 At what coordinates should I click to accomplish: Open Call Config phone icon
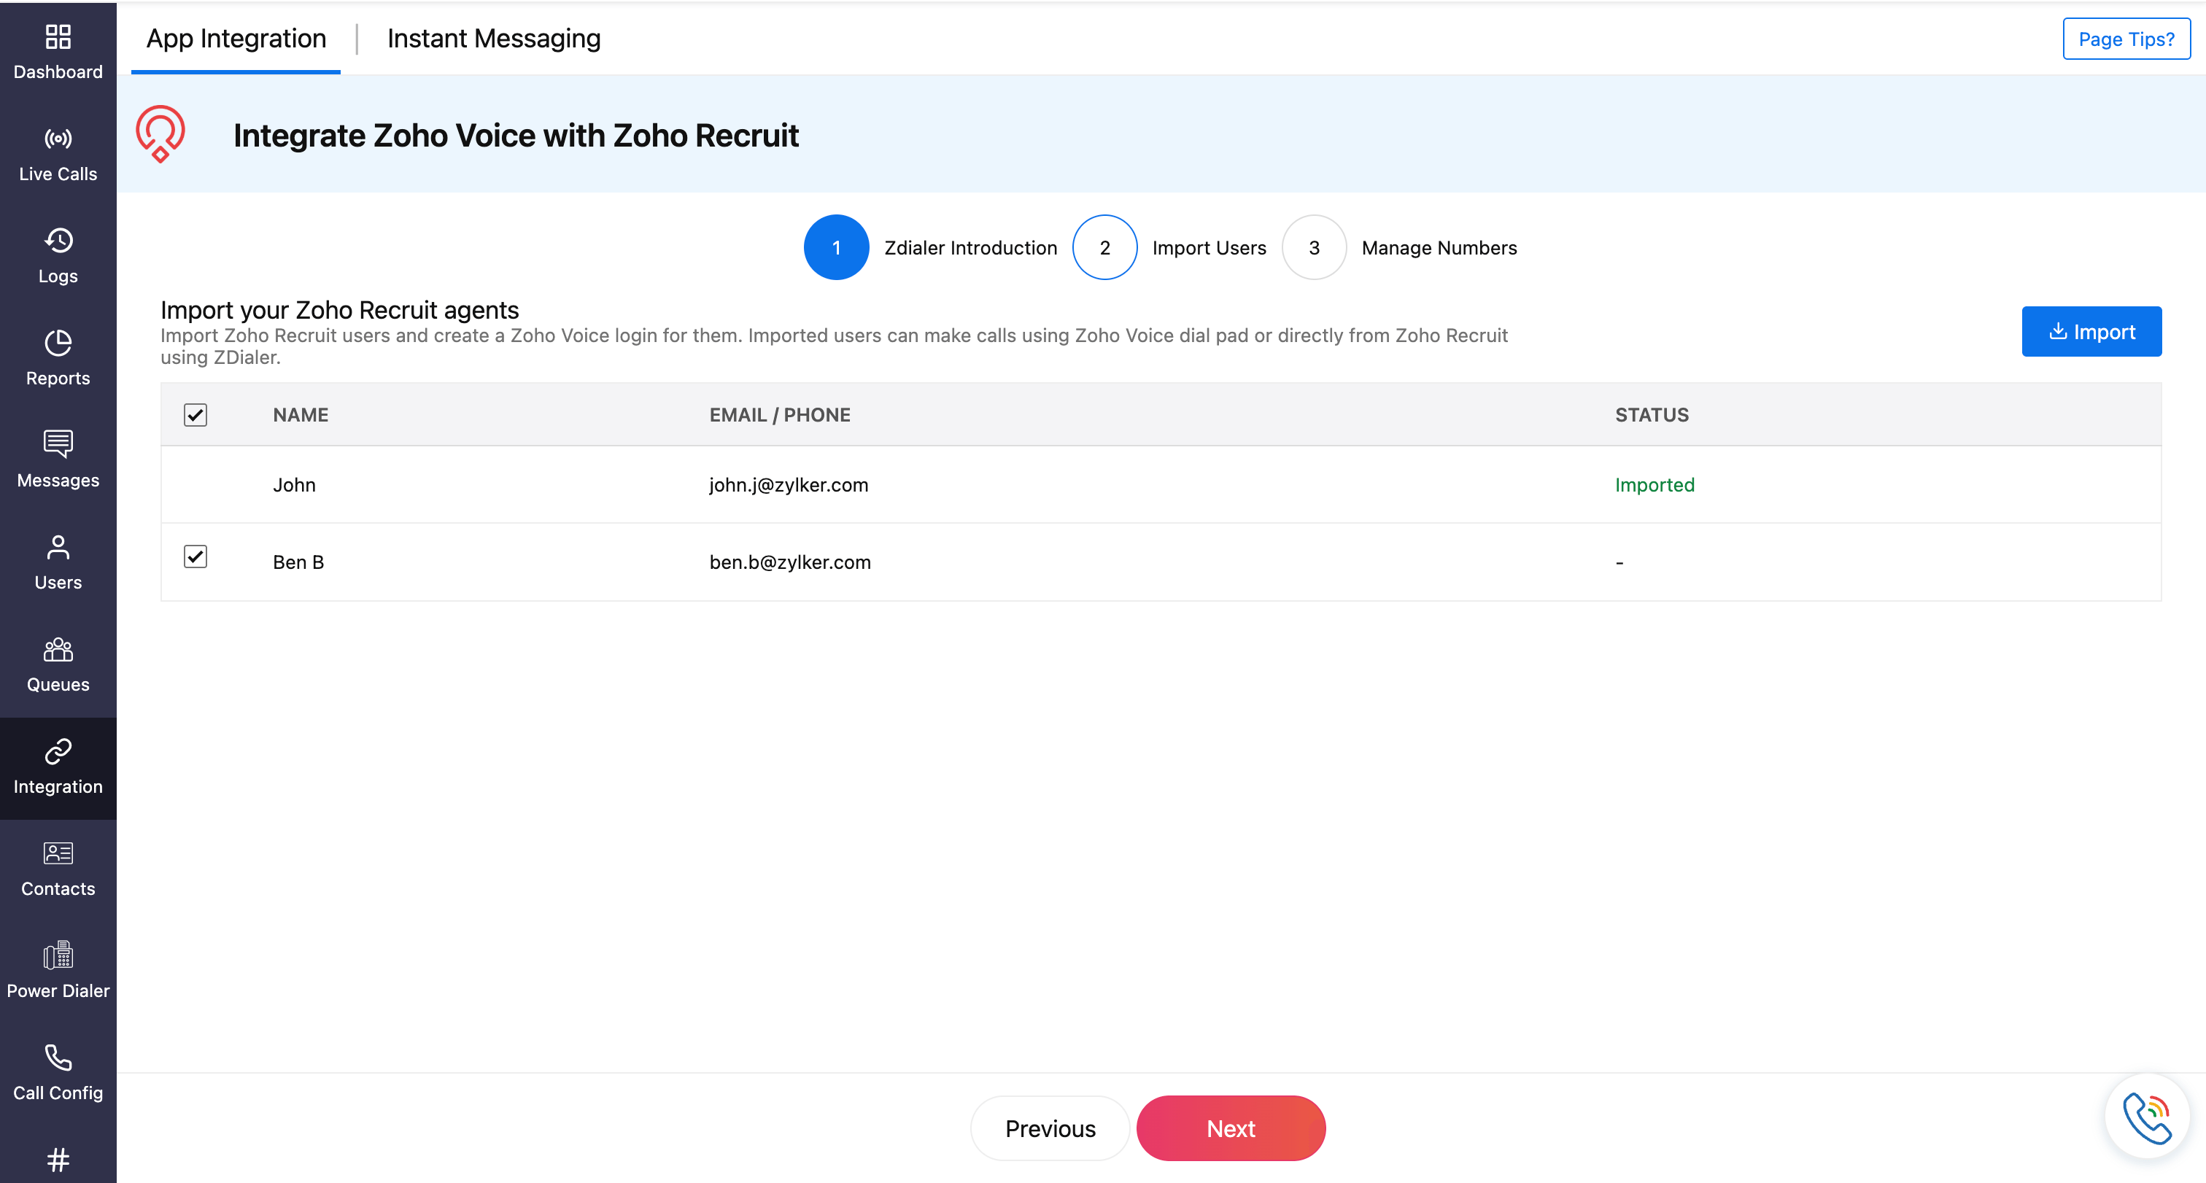click(58, 1057)
